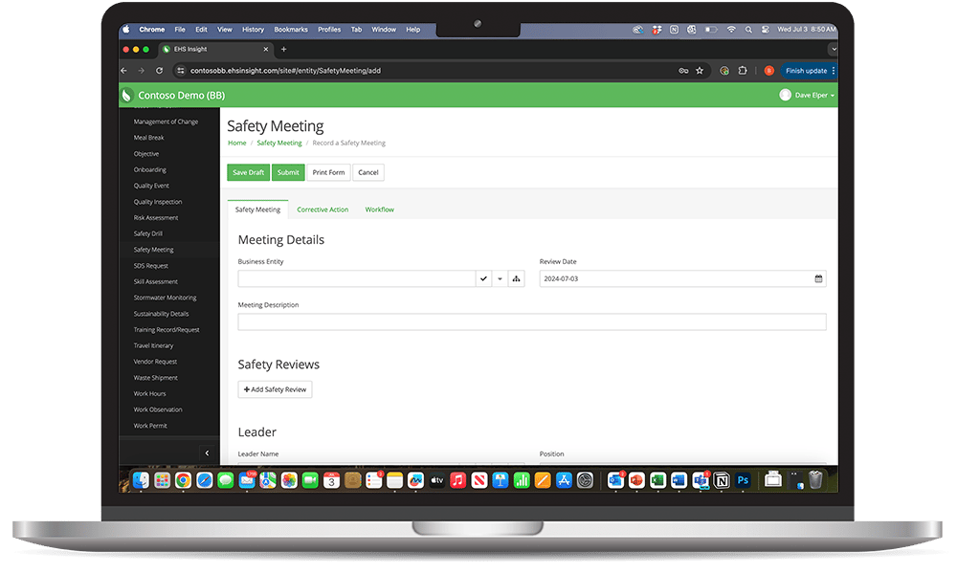Go back with the browser back arrow
Viewport: 957px width, 574px height.
click(123, 71)
